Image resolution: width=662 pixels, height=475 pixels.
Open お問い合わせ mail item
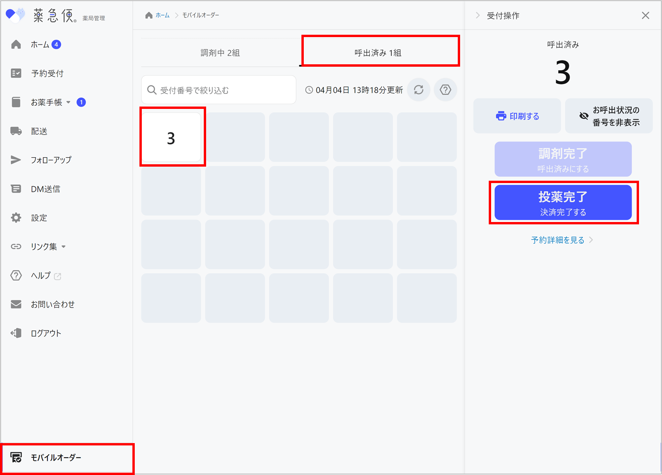(x=52, y=305)
